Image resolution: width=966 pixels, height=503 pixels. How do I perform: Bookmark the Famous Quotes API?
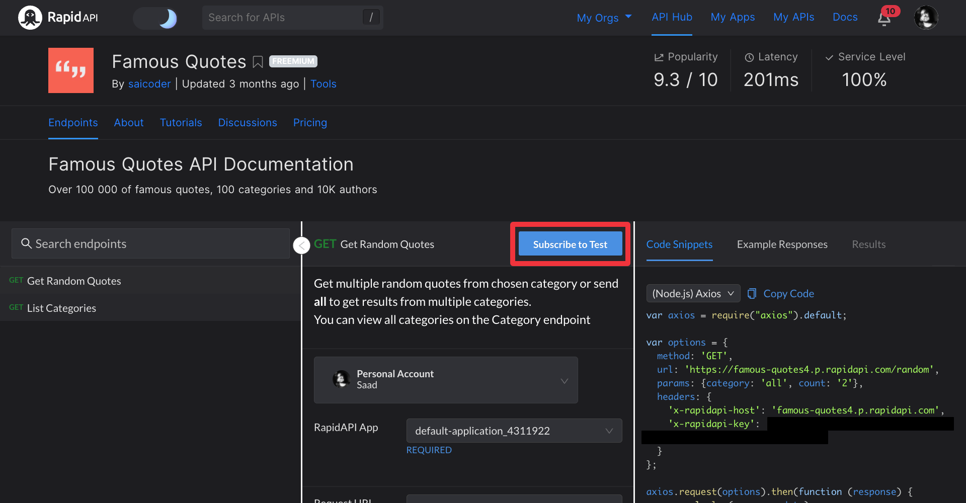coord(258,62)
